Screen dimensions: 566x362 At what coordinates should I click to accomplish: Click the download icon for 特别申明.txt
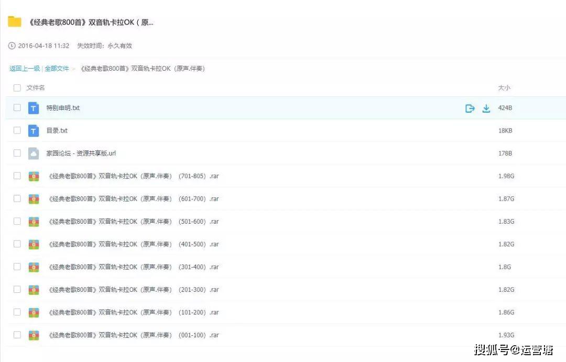[486, 108]
